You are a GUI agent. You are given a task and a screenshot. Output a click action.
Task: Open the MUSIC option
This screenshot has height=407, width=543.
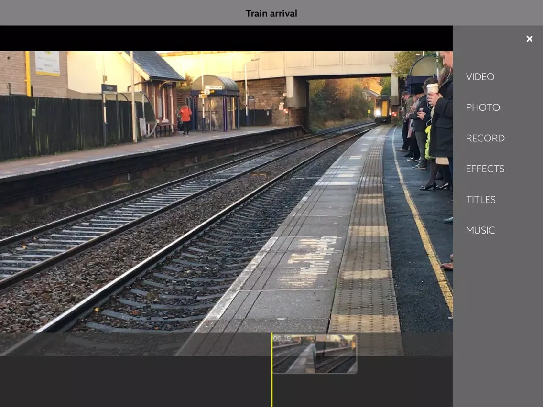coord(480,230)
